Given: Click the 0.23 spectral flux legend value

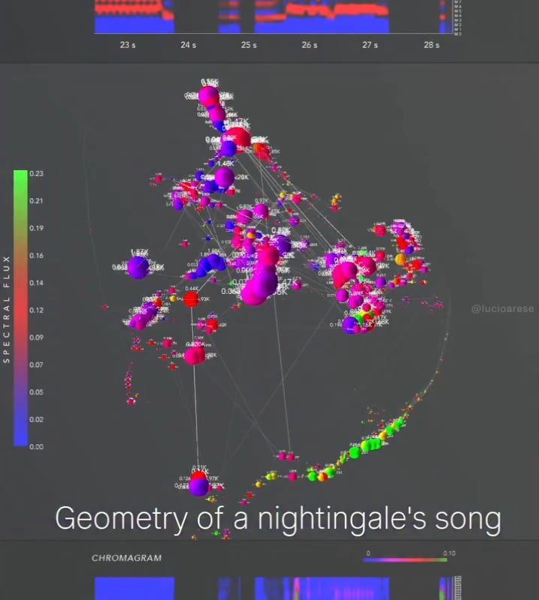Looking at the screenshot, I should pos(36,173).
